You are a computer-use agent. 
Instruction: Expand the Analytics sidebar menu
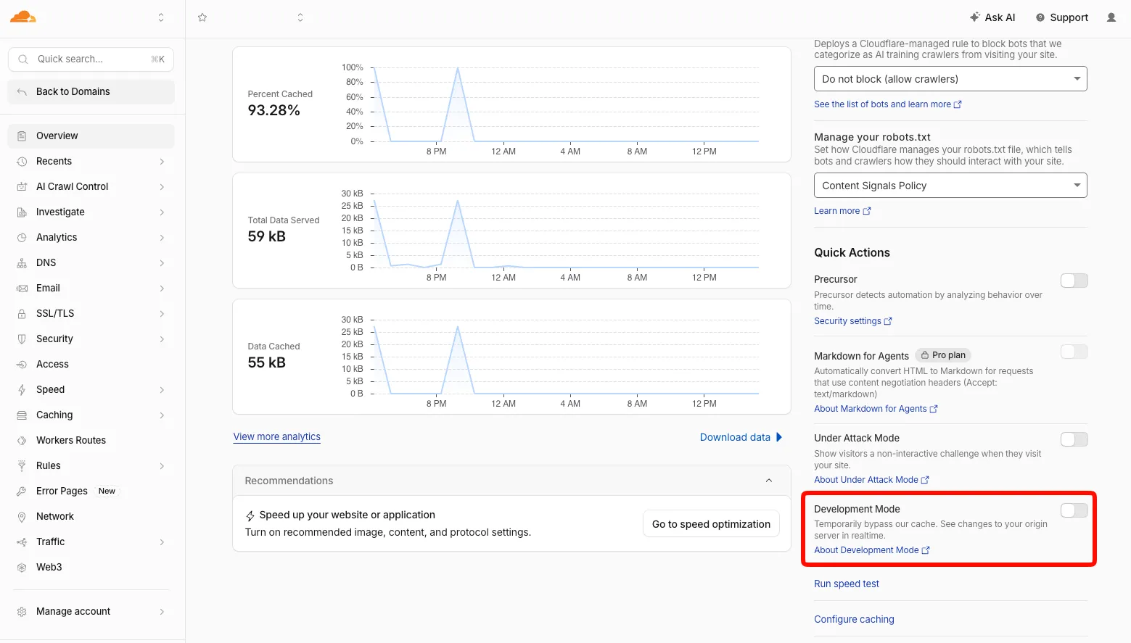[162, 237]
